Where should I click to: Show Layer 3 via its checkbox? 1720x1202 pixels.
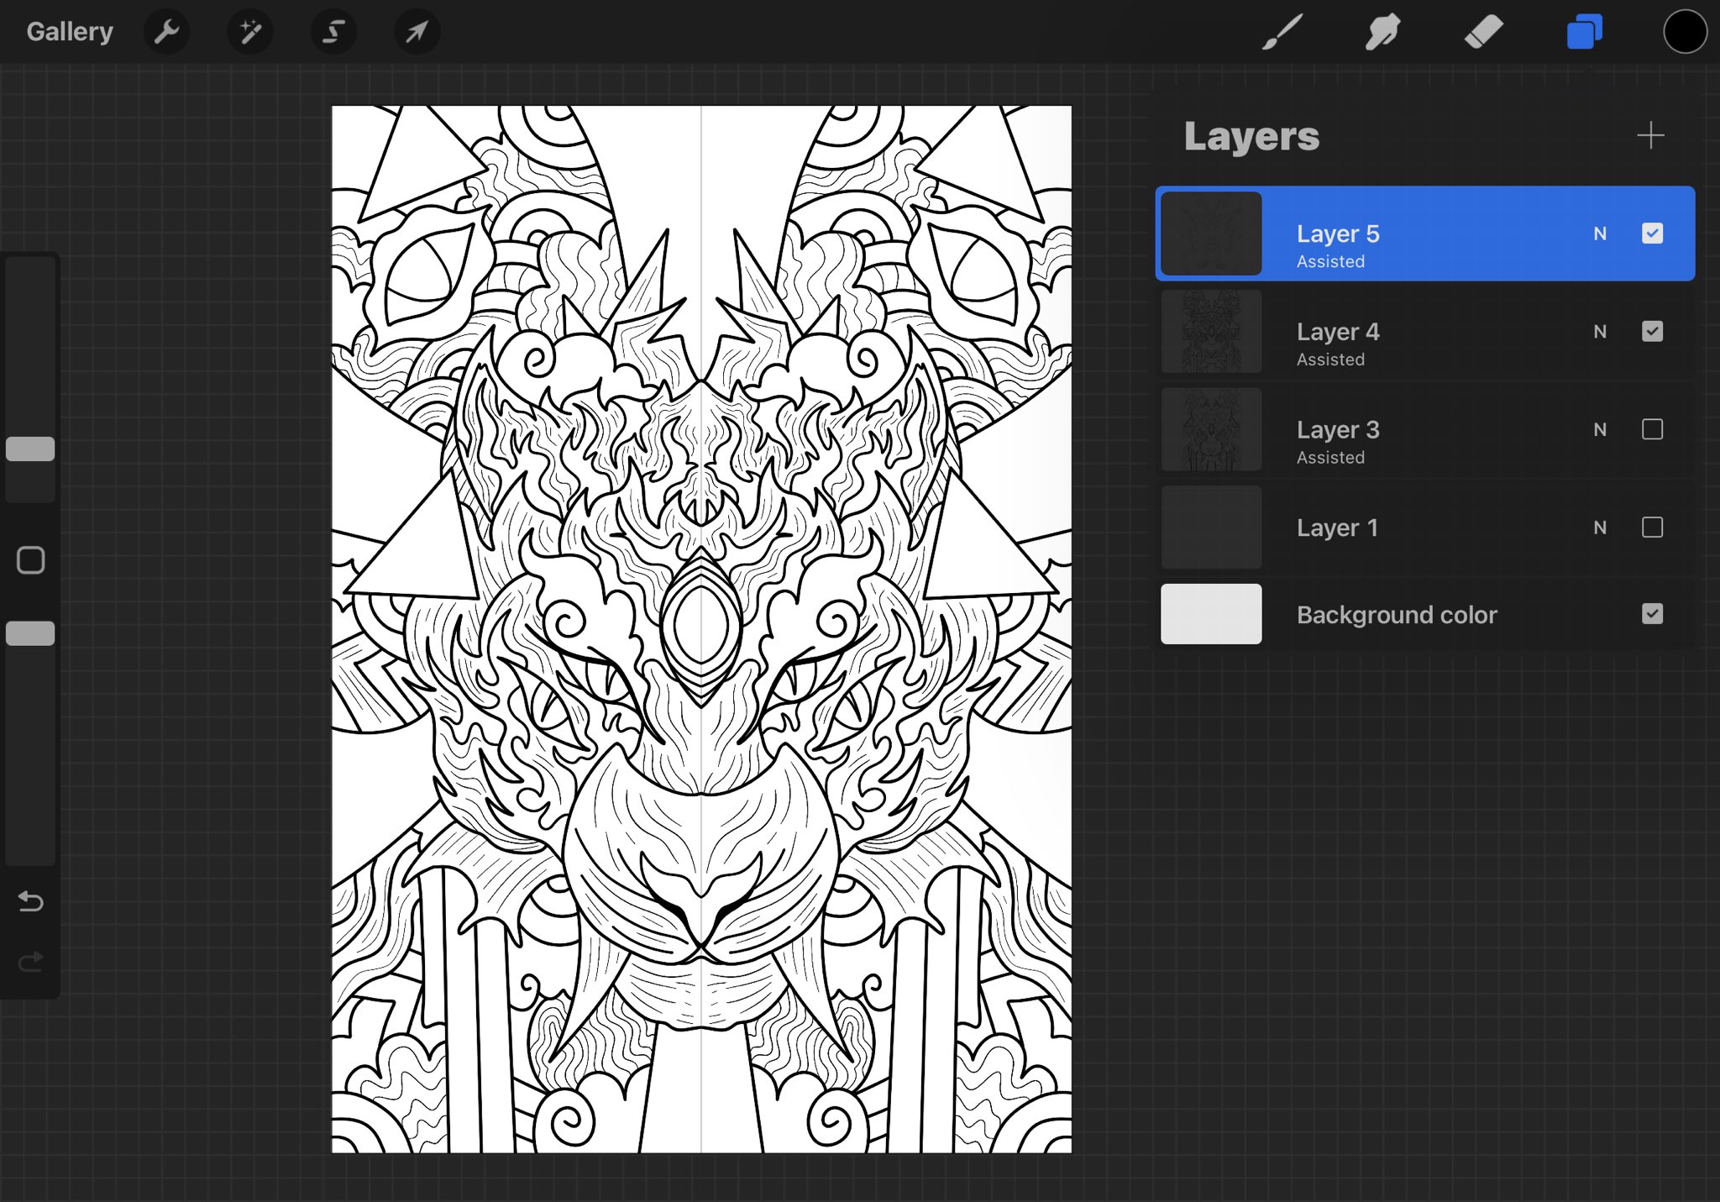[1651, 429]
